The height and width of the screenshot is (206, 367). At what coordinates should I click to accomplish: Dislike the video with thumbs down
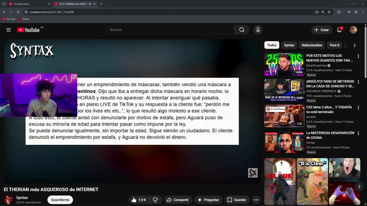point(156,200)
